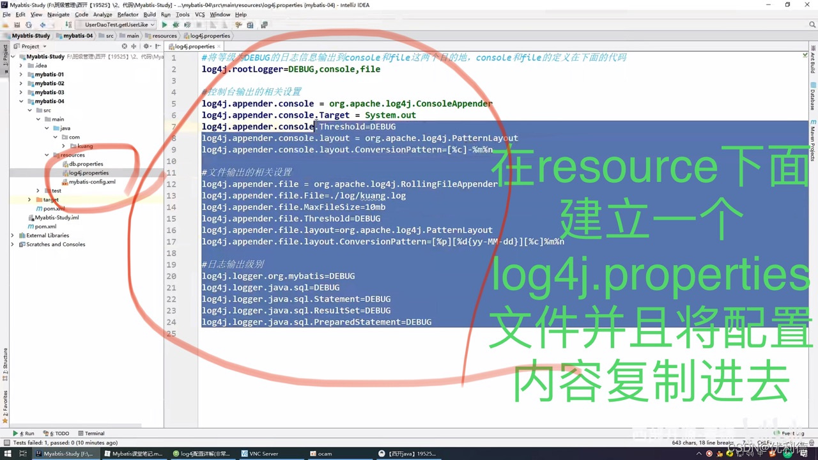Close the log4j.properties editor tab
Screen dimensions: 818x460
tap(219, 46)
